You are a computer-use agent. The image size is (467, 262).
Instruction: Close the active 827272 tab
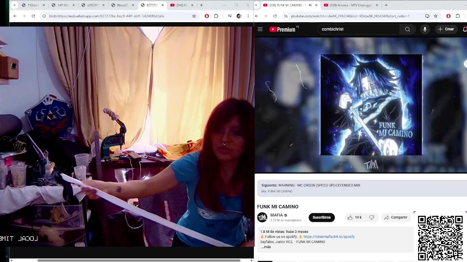[163, 5]
